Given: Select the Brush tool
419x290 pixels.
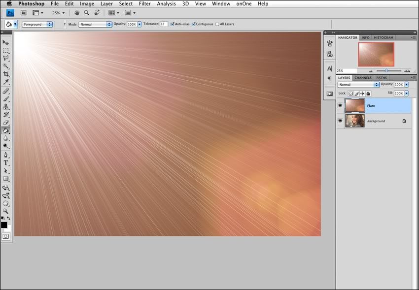Looking at the screenshot, I should coord(5,99).
